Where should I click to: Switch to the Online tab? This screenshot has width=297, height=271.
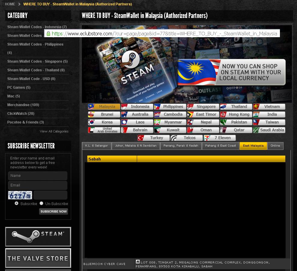[x=275, y=146]
